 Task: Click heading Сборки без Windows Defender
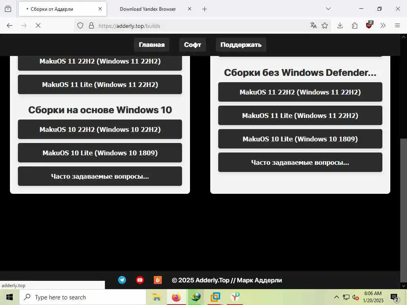pos(300,73)
